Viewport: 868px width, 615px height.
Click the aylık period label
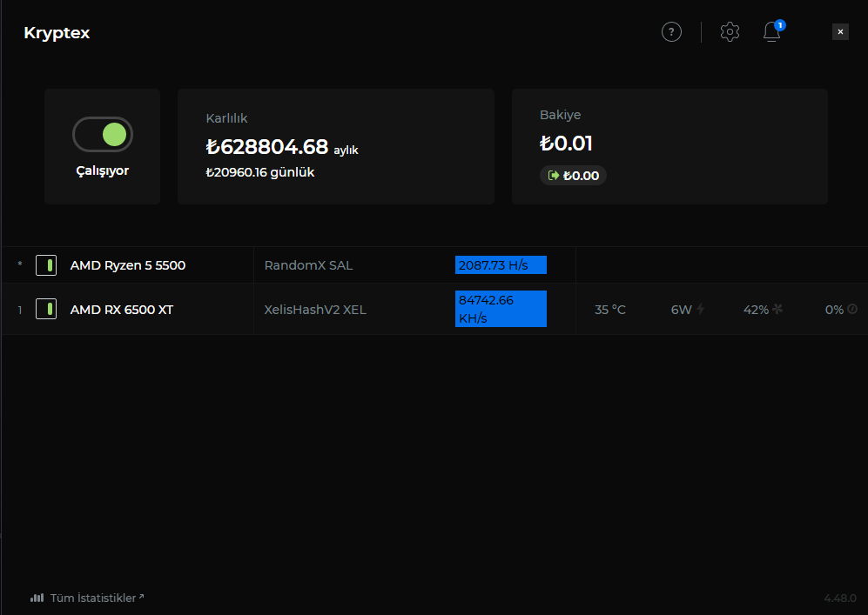[346, 150]
